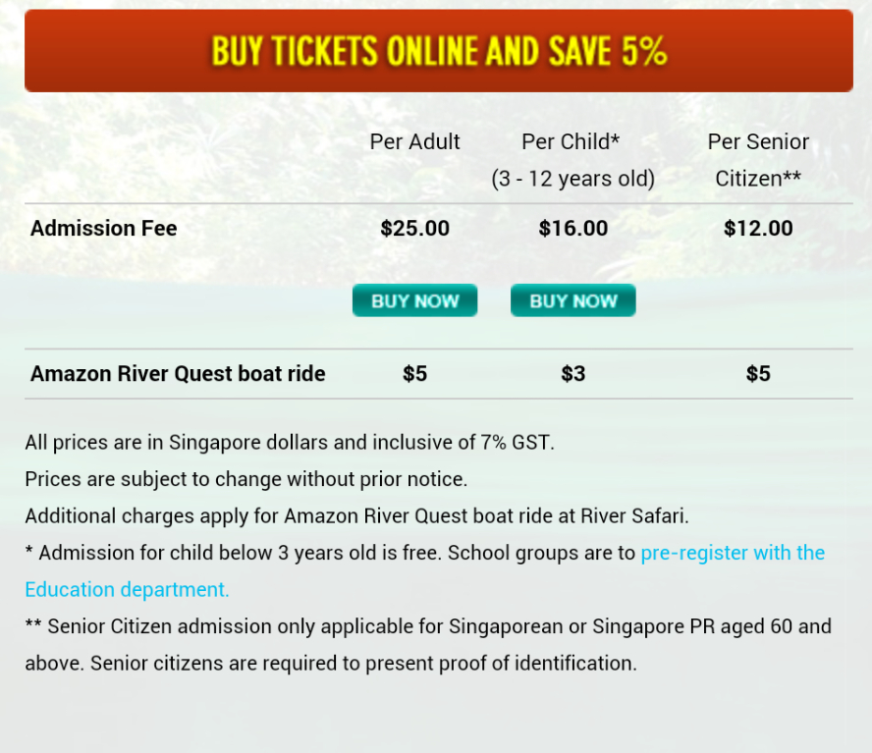Select the $16.00 child admission price
This screenshot has width=872, height=753.
click(x=572, y=229)
